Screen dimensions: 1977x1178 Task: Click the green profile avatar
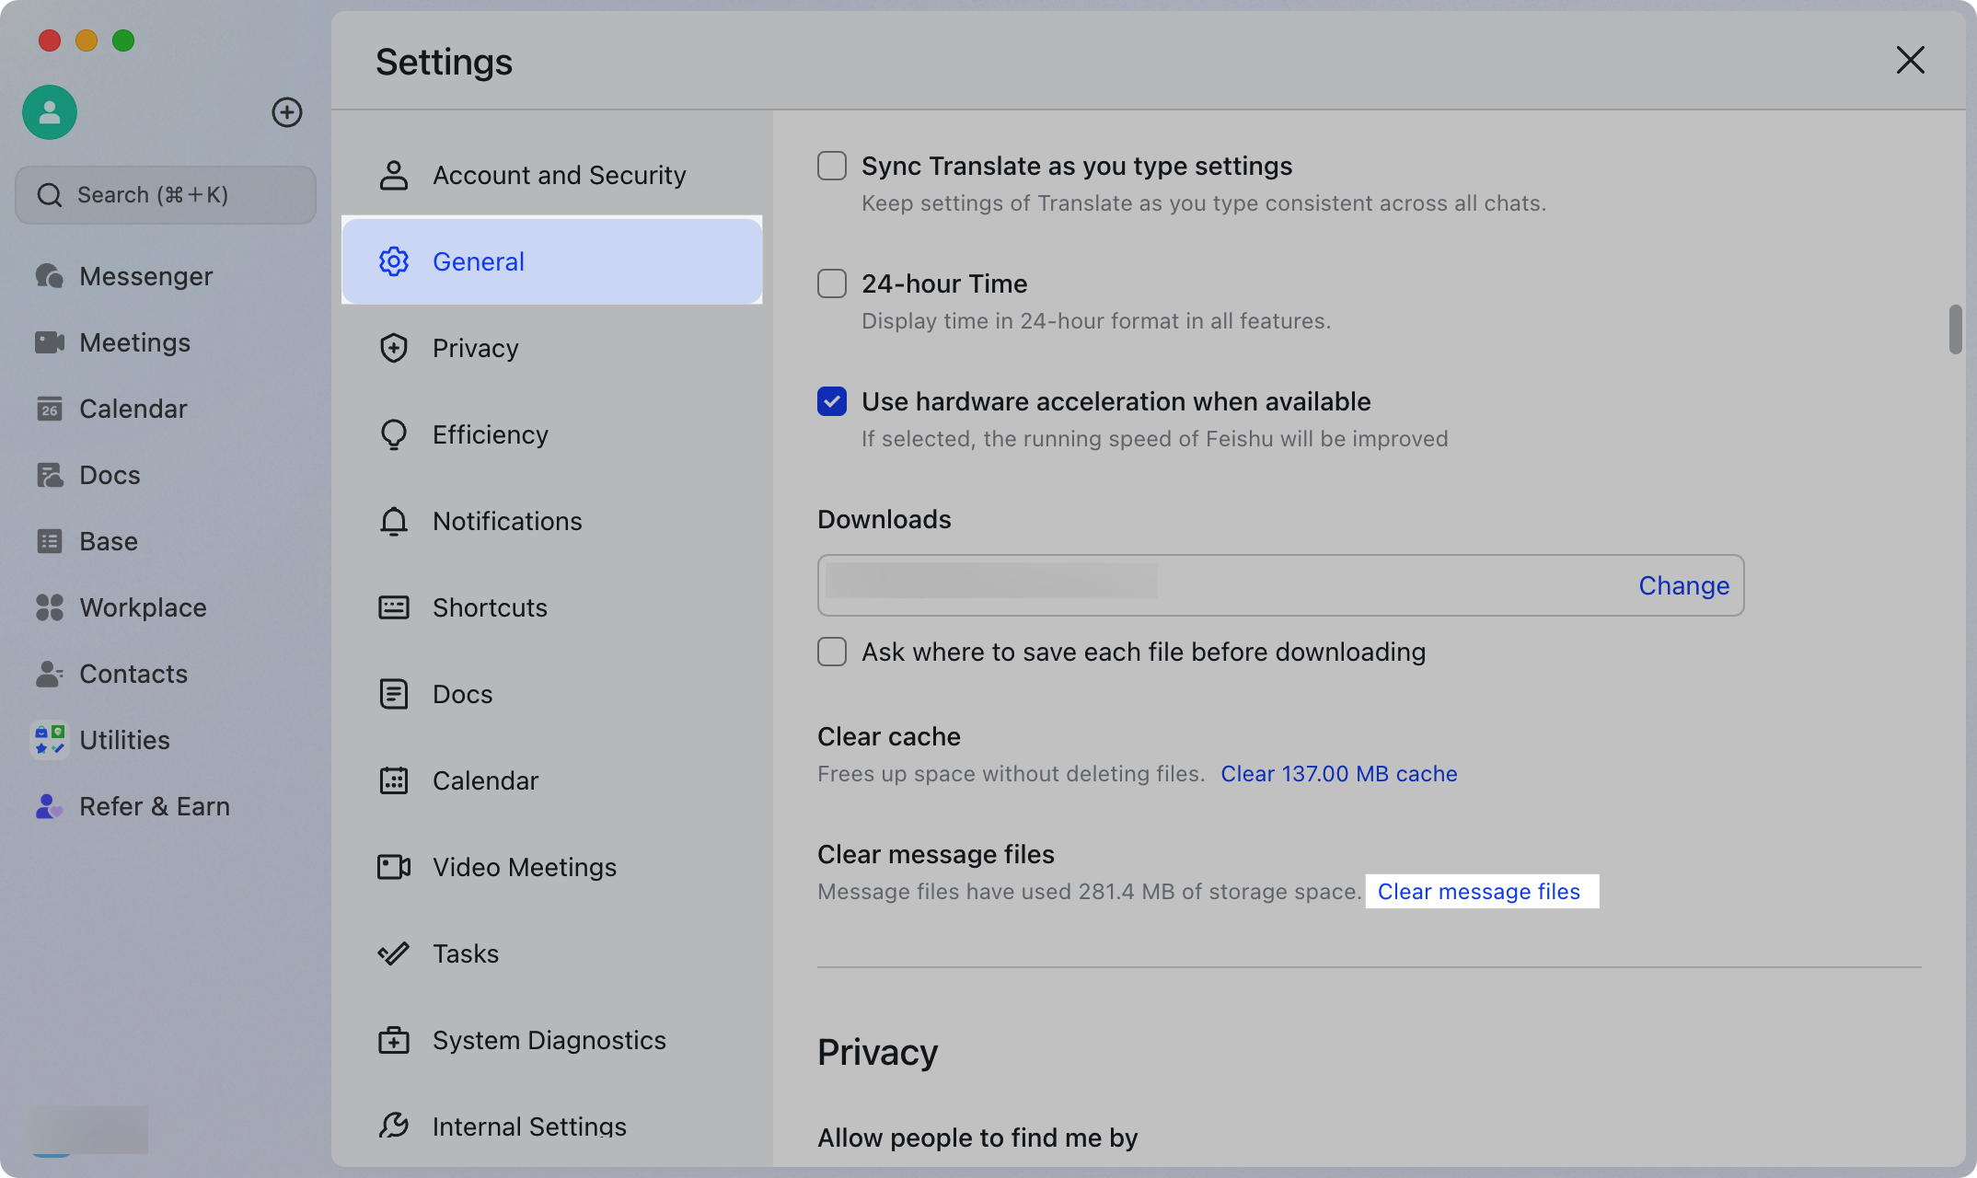point(50,112)
